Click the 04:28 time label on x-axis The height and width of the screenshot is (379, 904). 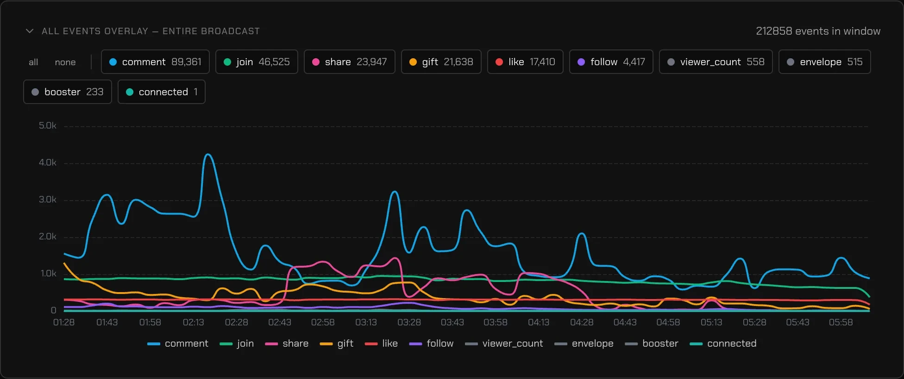[x=582, y=322]
